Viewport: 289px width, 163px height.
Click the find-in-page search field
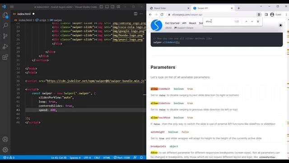click(219, 21)
